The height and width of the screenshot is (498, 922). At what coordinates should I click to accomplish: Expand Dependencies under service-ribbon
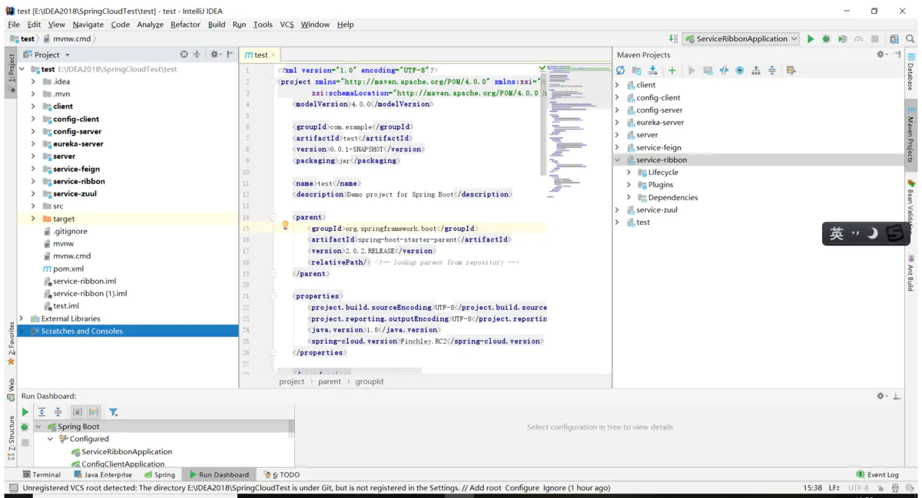[629, 197]
